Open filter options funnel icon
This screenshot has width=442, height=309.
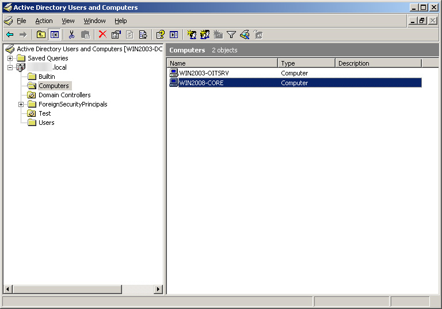point(231,35)
